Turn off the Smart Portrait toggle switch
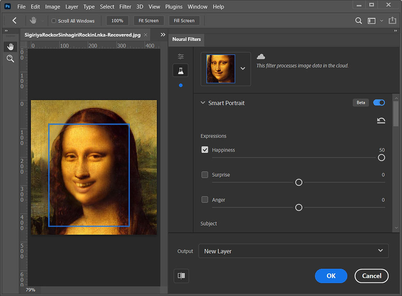The image size is (402, 296). pyautogui.click(x=379, y=103)
